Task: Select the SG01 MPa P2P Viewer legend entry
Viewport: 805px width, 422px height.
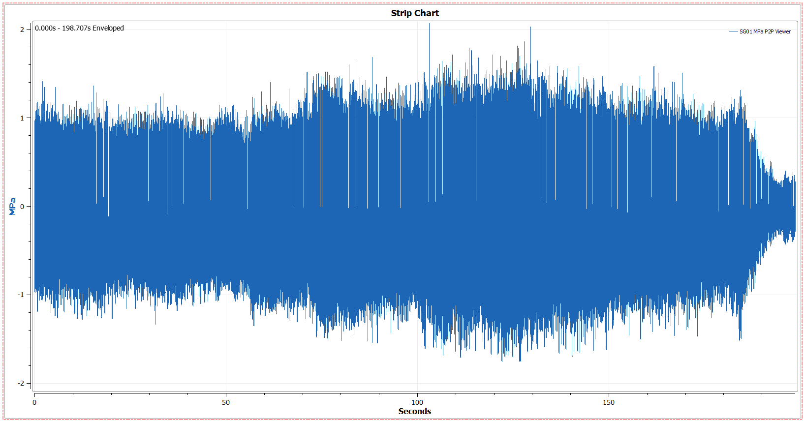Action: click(x=760, y=31)
